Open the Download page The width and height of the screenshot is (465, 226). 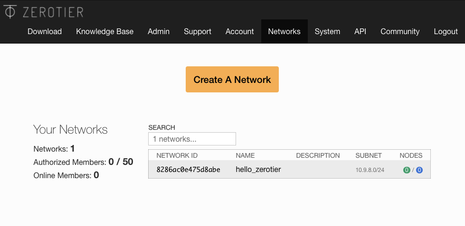tap(45, 31)
